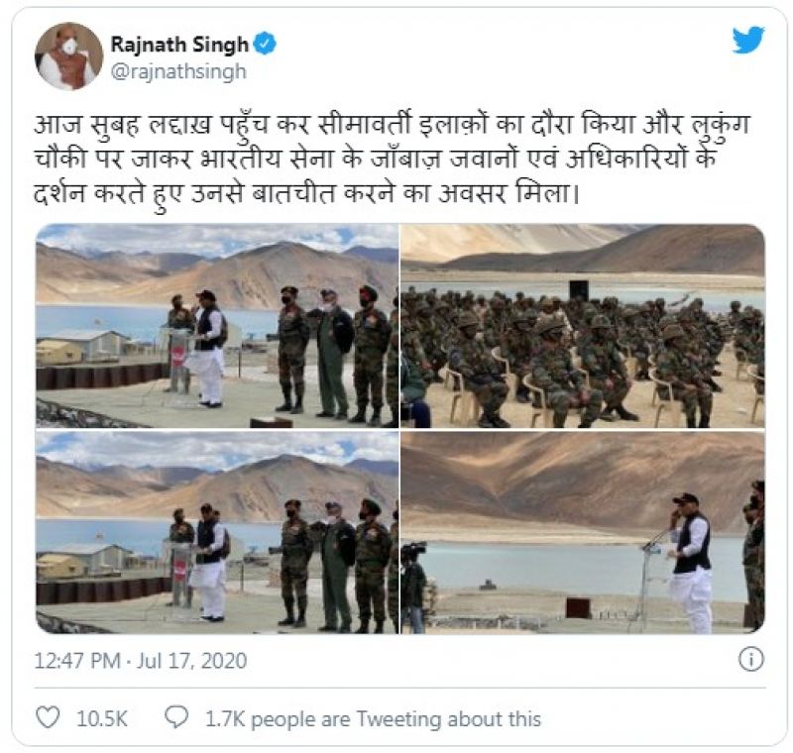Viewport: 793px width, 753px height.
Task: Click the tweet line ending "अवसर मिला।"
Action: coord(306,194)
